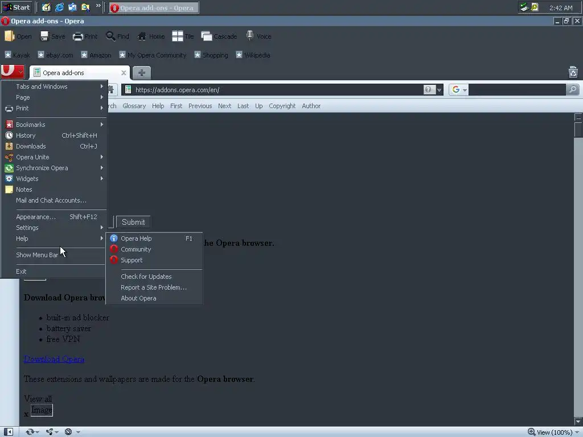583x437 pixels.
Task: Select Print in the Opera menu
Action: click(54, 108)
